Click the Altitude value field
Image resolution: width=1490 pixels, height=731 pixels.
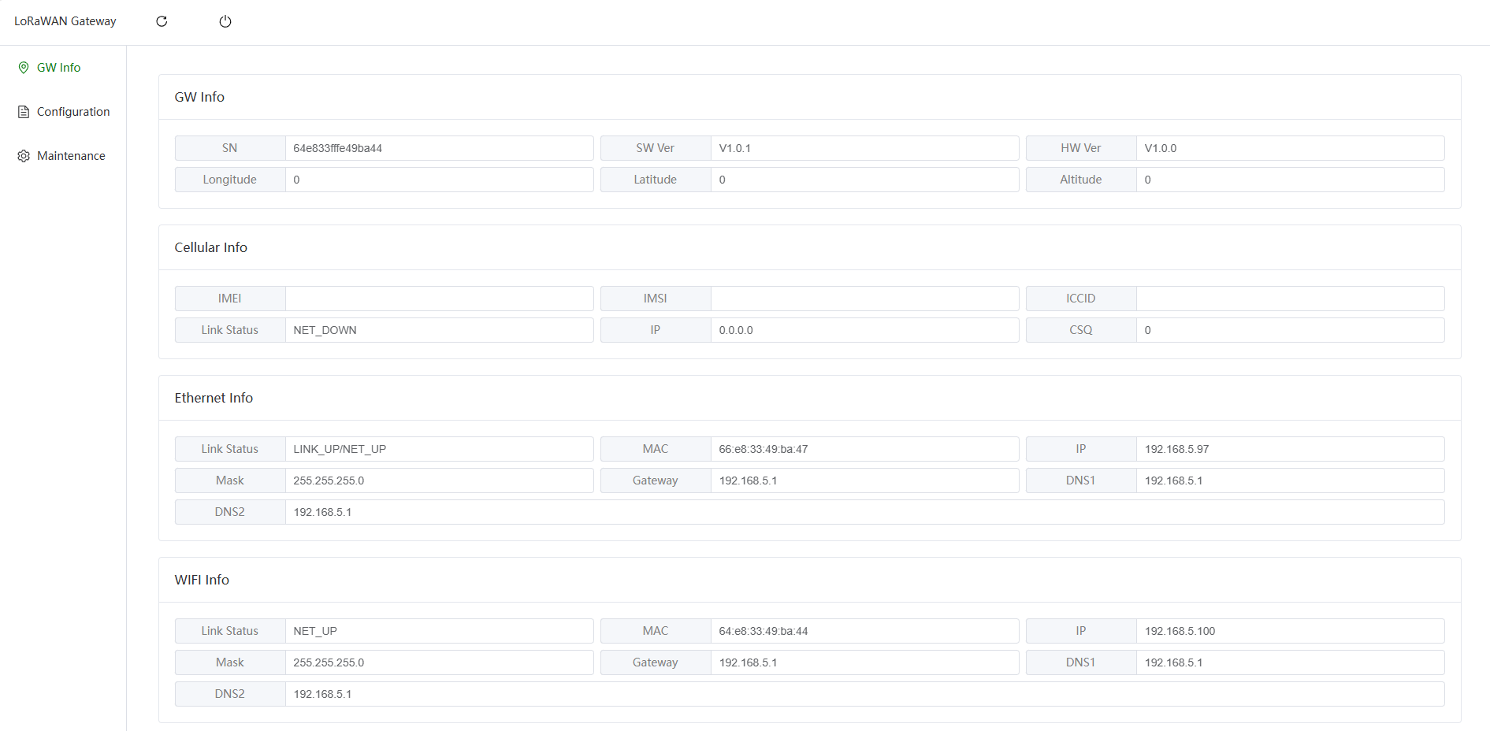1290,180
